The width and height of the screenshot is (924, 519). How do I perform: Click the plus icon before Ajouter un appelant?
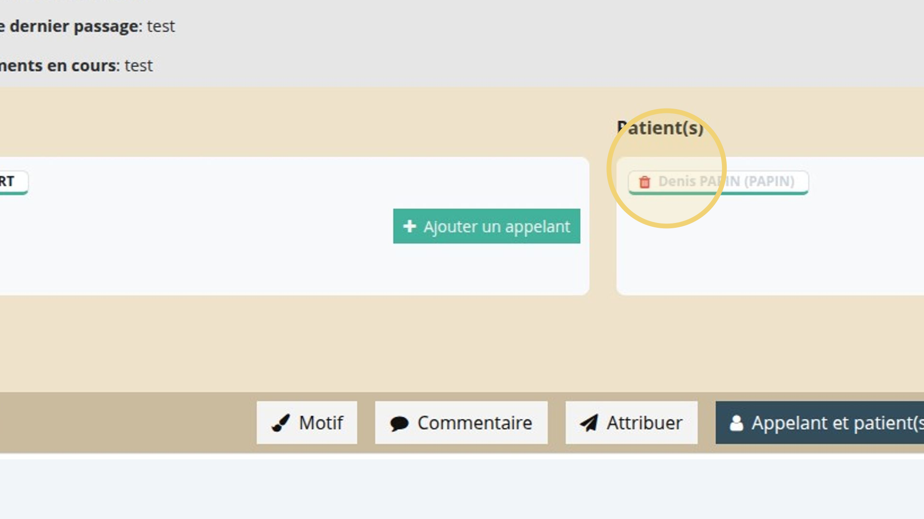coord(410,226)
